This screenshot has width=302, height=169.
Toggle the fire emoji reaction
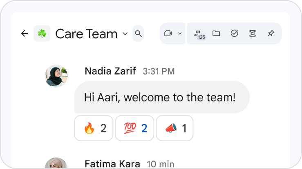[94, 128]
